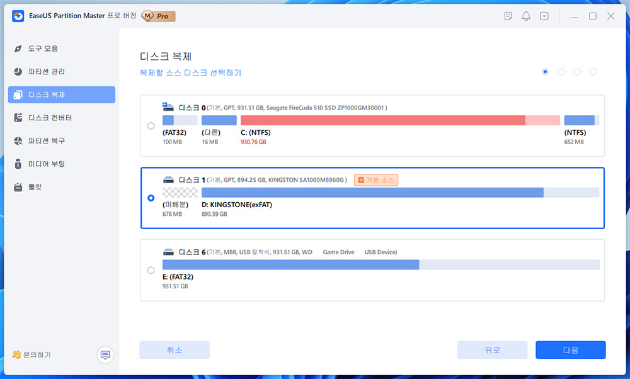The image size is (630, 379).
Task: Open 도구 모음 in the sidebar
Action: 62,48
